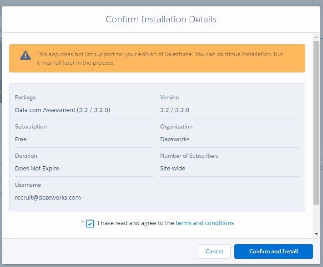Click the username recruit@dazeworks.com

pyautogui.click(x=48, y=197)
